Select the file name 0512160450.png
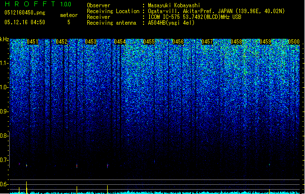This screenshot has height=194, width=305. [x=25, y=13]
